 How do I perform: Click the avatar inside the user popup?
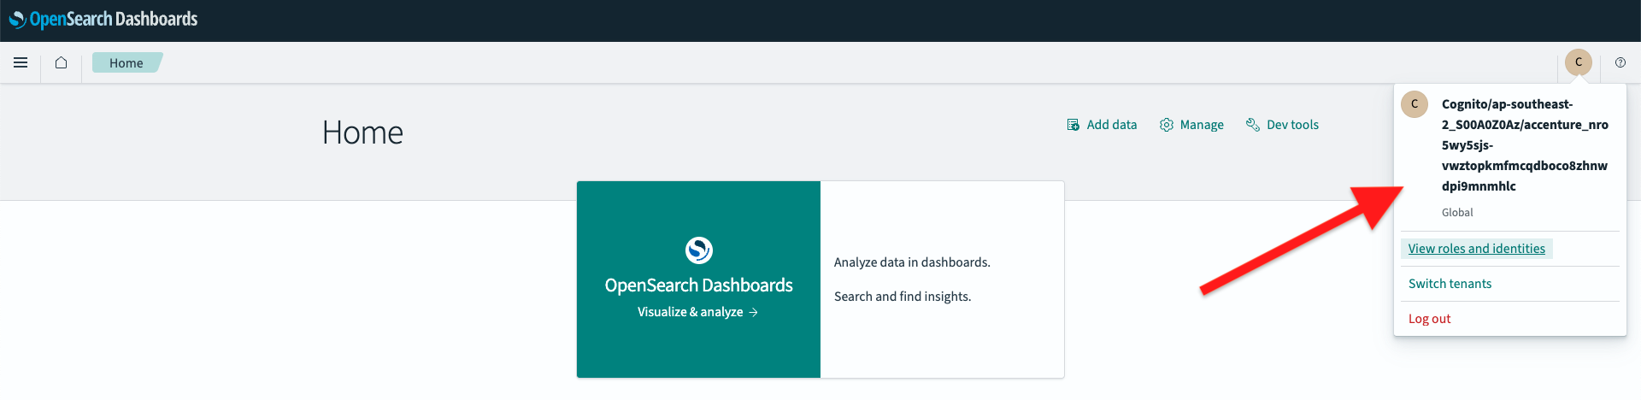(x=1415, y=104)
